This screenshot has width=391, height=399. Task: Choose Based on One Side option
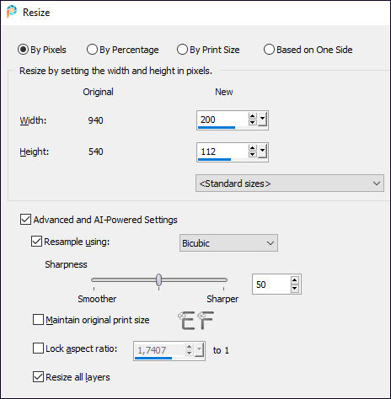point(308,50)
